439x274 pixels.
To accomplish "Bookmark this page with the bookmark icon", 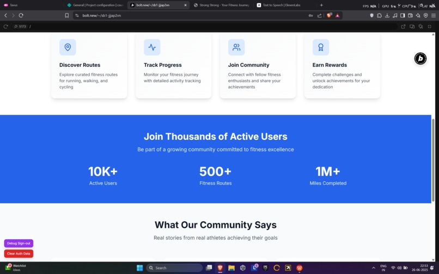I will [66, 15].
